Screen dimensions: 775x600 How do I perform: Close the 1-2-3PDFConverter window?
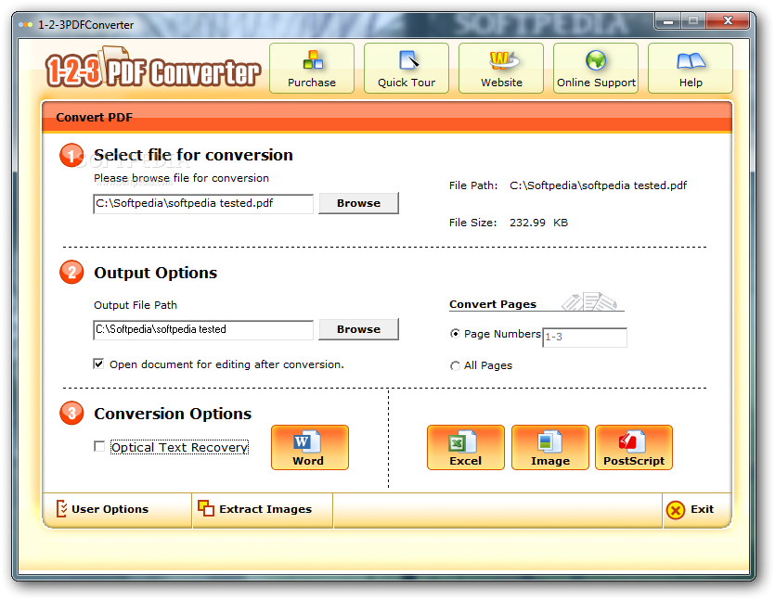[728, 20]
